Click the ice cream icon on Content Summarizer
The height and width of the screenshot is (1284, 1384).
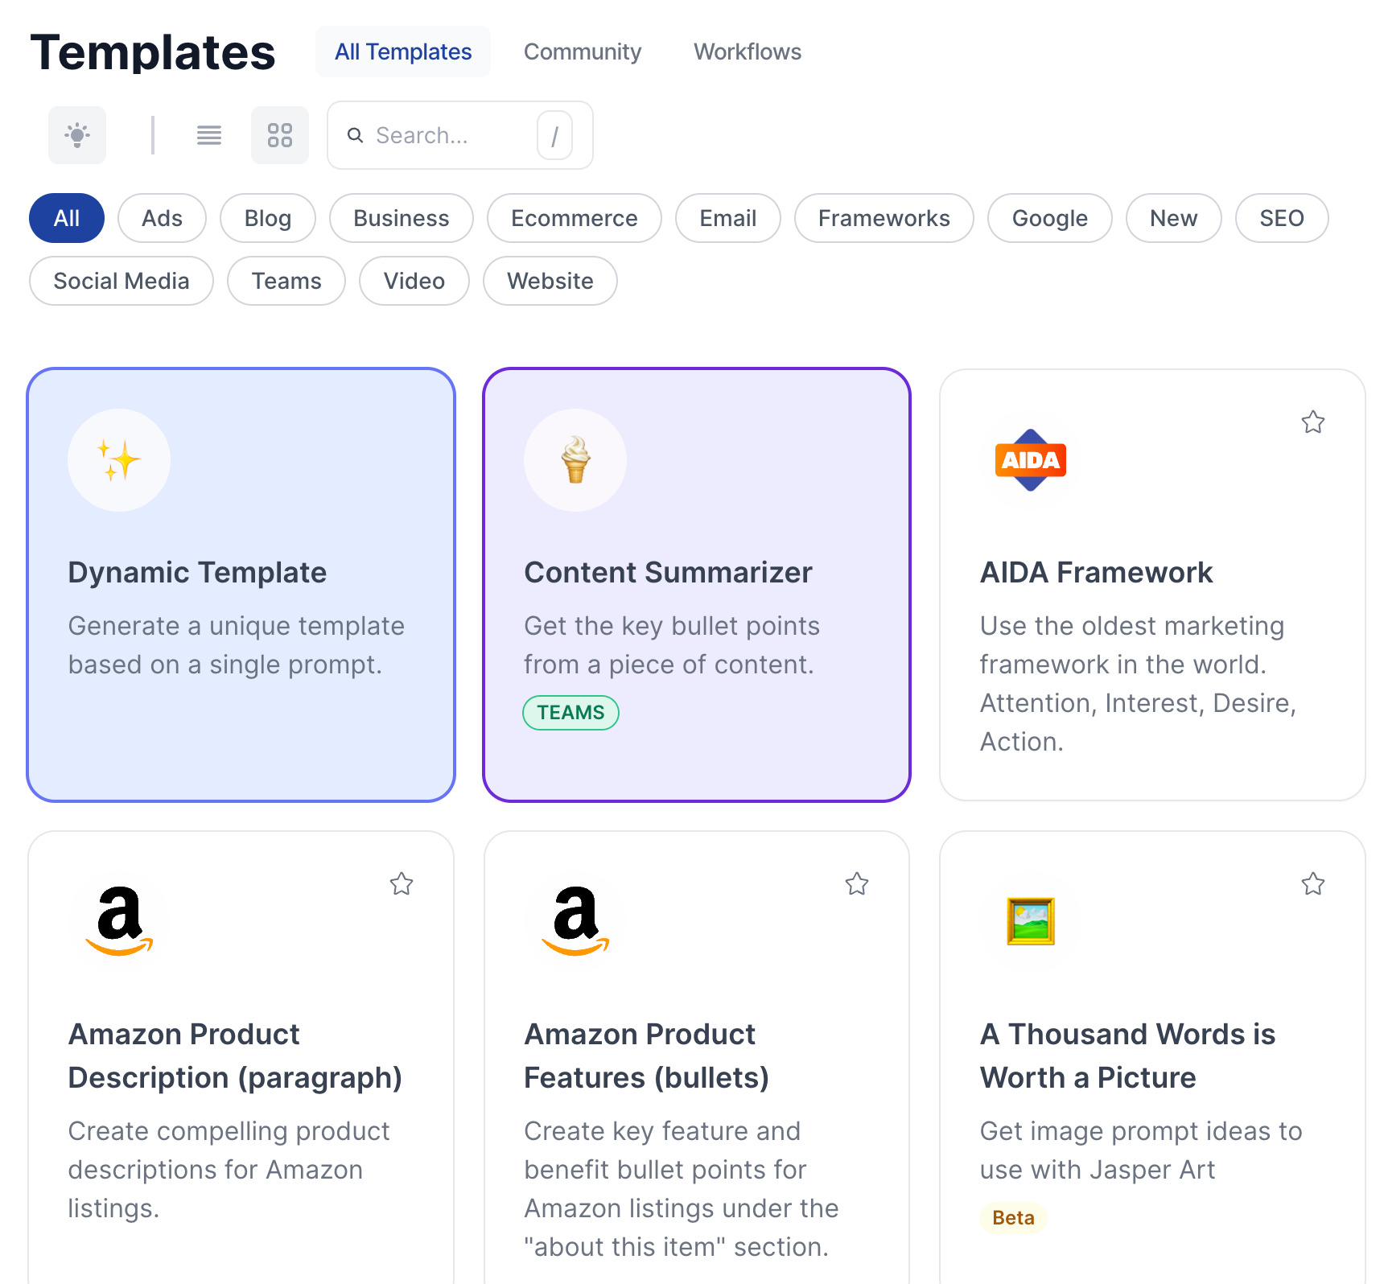pyautogui.click(x=575, y=459)
